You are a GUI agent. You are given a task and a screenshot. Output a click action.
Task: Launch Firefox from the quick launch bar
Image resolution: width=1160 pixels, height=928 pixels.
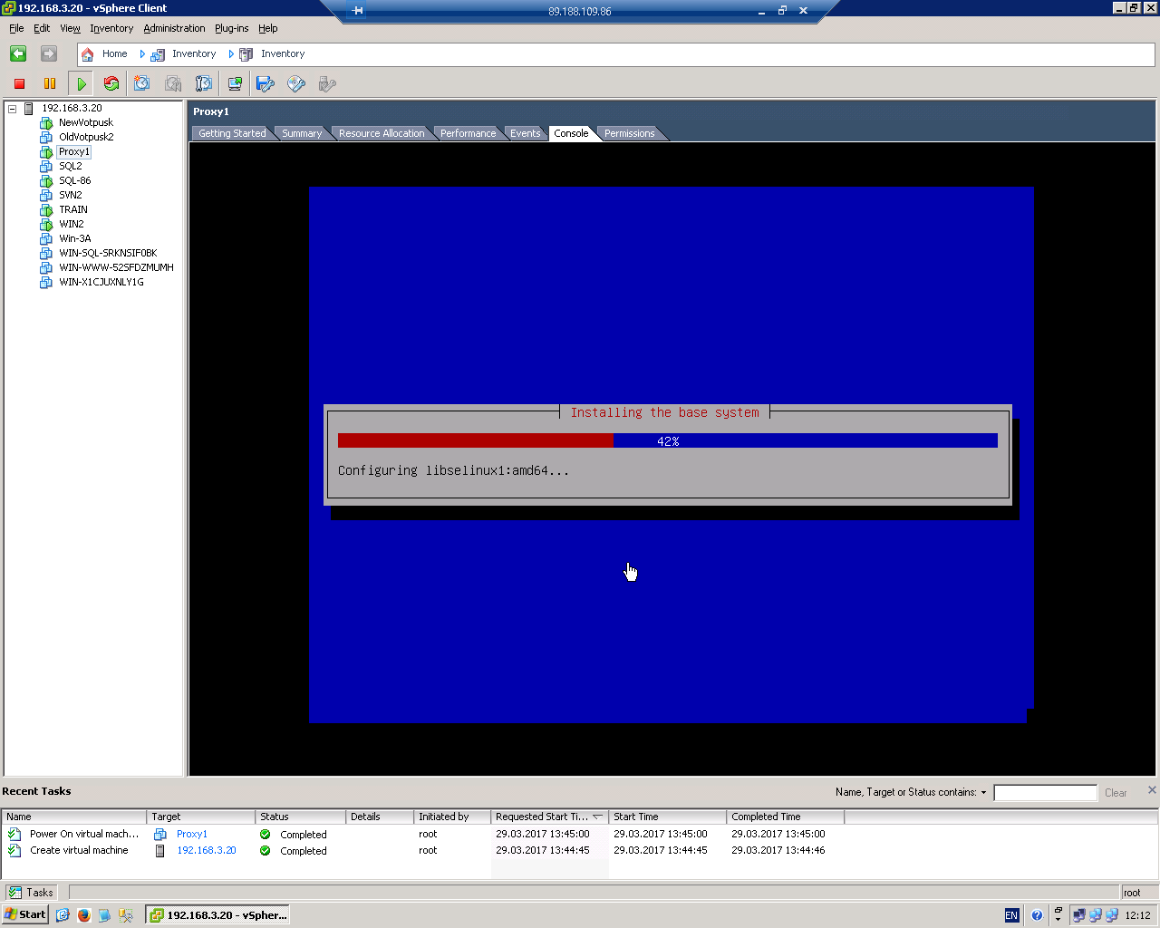(83, 914)
